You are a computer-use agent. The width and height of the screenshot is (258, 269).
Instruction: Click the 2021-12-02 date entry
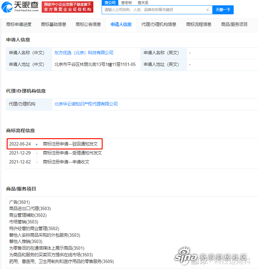click(20, 162)
